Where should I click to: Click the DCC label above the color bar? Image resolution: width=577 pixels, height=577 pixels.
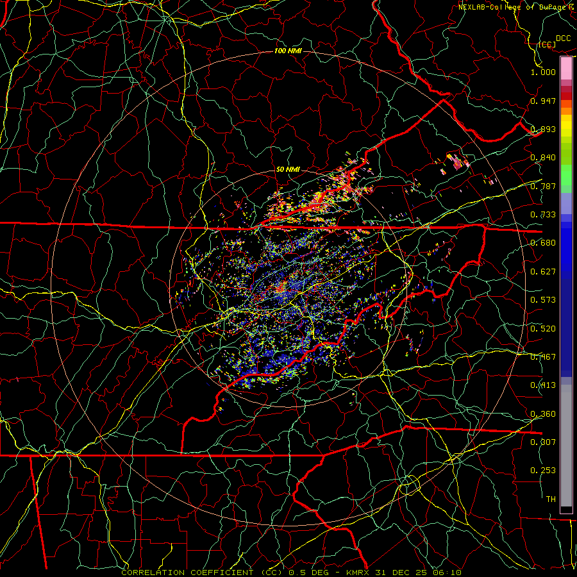pyautogui.click(x=564, y=38)
